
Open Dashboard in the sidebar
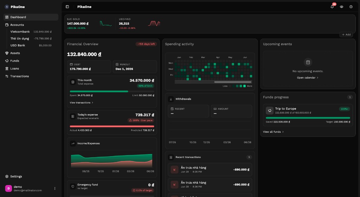coord(31,17)
